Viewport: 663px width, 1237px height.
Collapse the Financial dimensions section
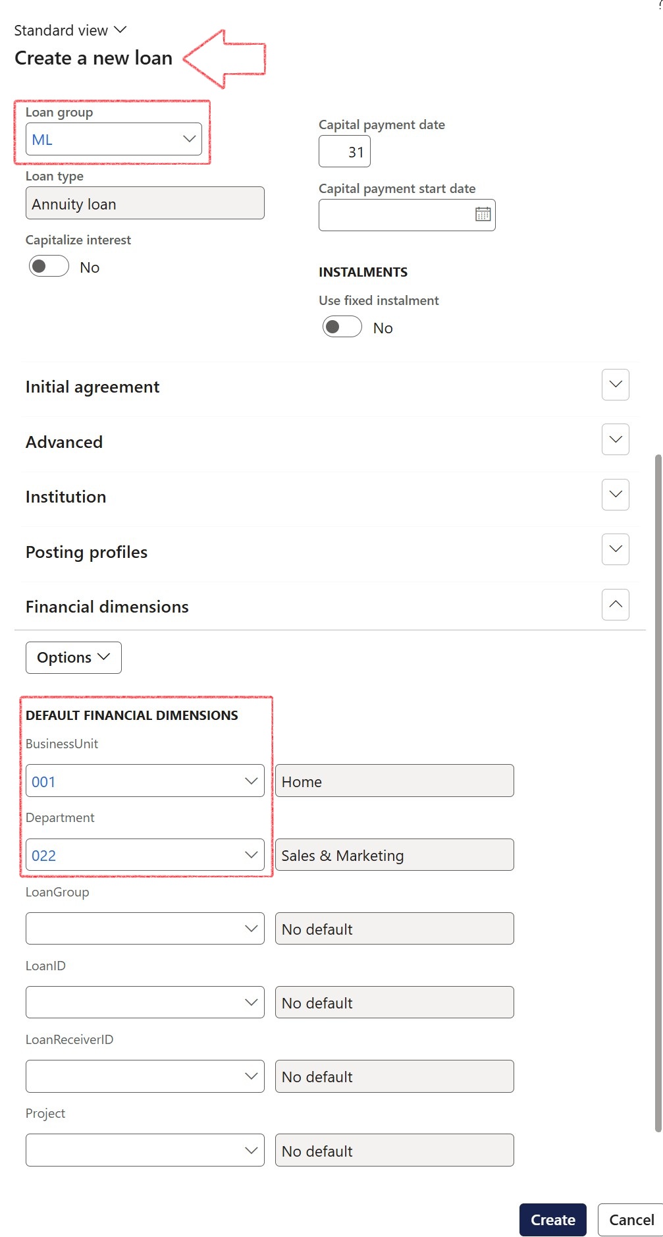pyautogui.click(x=614, y=604)
